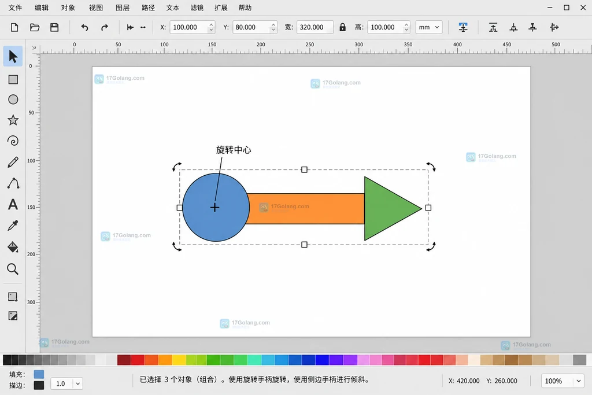Screen dimensions: 592x395
Task: Click the height 高 input field
Action: click(388, 27)
